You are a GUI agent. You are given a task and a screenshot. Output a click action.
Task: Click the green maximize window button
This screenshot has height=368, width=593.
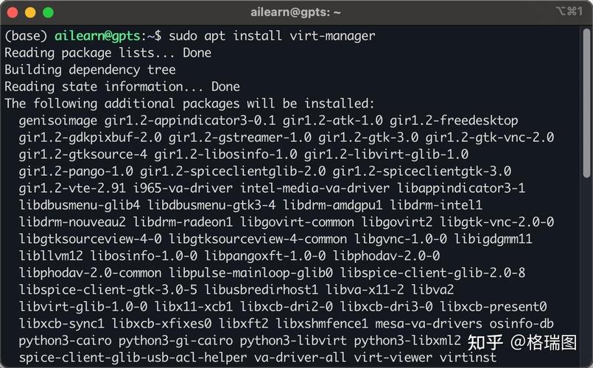point(48,13)
